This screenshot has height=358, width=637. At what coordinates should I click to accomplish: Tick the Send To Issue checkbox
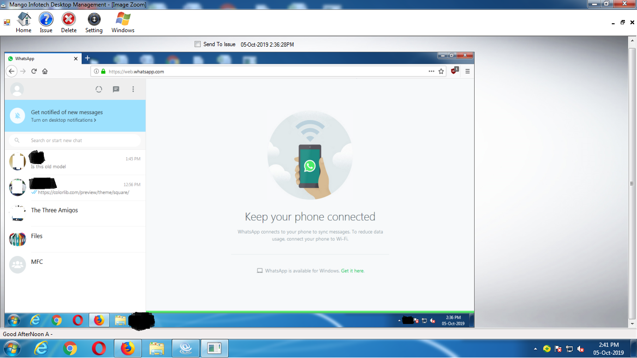coord(197,44)
